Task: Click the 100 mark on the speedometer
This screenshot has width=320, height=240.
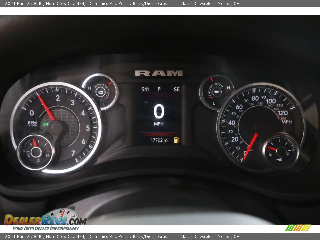Action: (x=271, y=101)
